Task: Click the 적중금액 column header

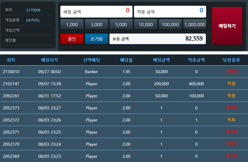Action: 196,60
